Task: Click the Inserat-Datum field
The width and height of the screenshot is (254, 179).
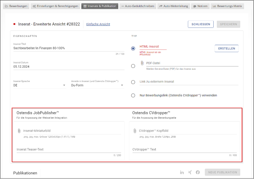Action: point(69,67)
